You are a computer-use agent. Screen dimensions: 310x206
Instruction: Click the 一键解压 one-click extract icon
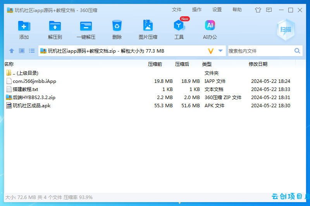[x=86, y=26]
